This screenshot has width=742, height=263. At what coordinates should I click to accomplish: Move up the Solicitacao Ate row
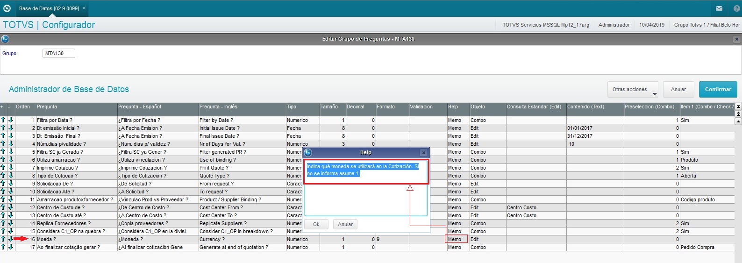click(x=3, y=192)
